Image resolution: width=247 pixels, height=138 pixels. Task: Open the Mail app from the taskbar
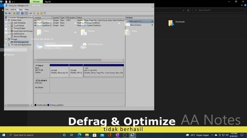pyautogui.click(x=102, y=135)
